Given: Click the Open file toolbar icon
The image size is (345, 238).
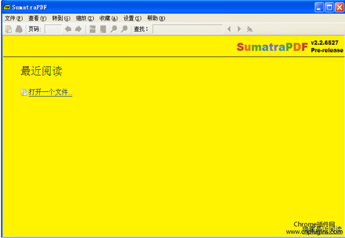Looking at the screenshot, I should point(9,29).
